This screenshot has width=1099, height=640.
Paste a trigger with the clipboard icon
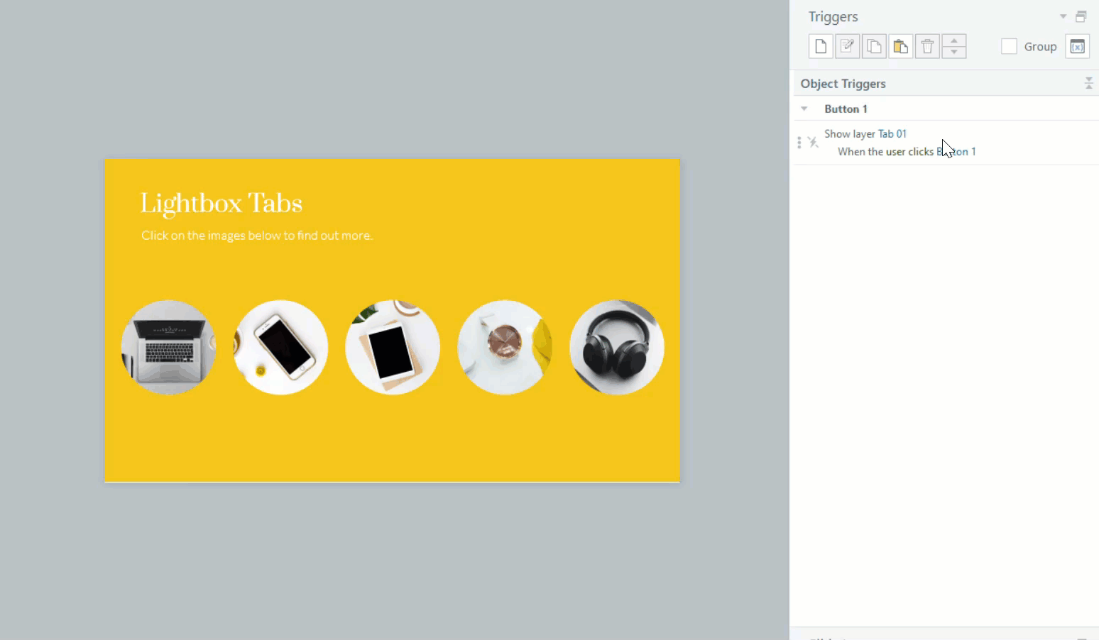pyautogui.click(x=900, y=47)
